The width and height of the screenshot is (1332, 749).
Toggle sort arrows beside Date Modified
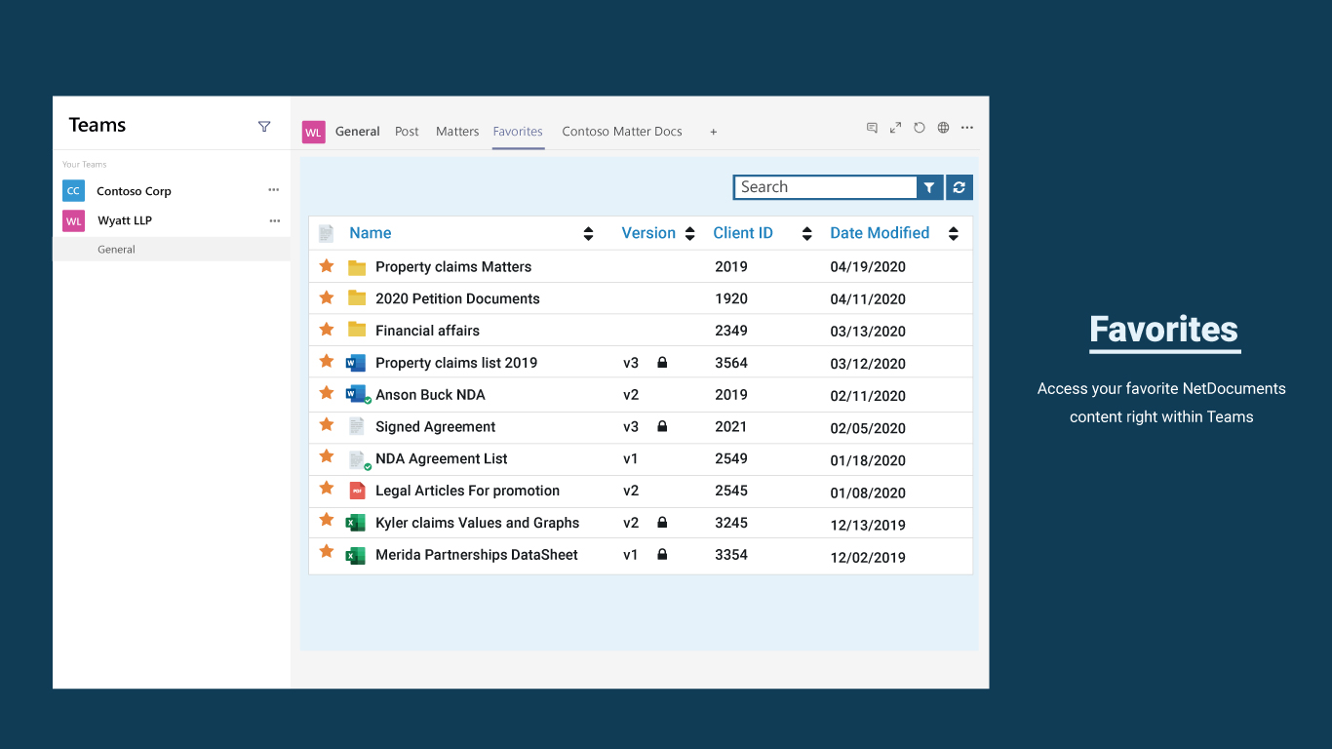[954, 233]
